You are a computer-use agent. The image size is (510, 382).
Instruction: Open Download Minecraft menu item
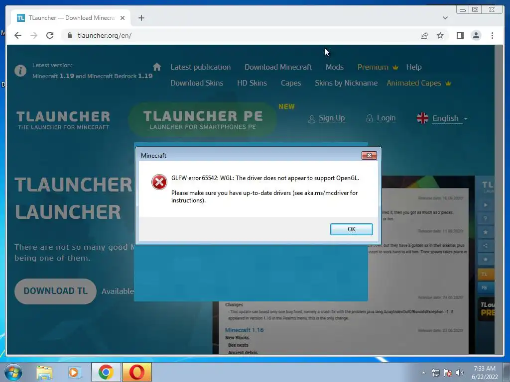(x=278, y=67)
